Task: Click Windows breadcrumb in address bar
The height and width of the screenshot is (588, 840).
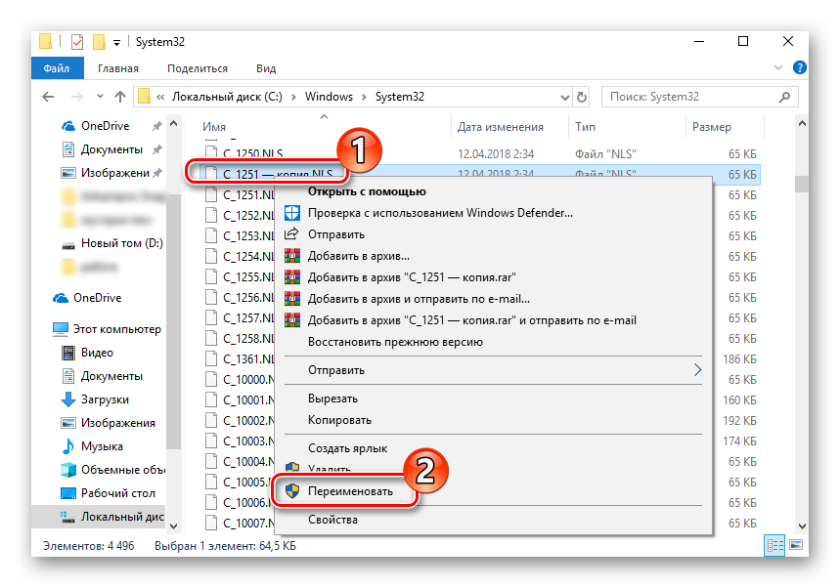Action: tap(328, 97)
